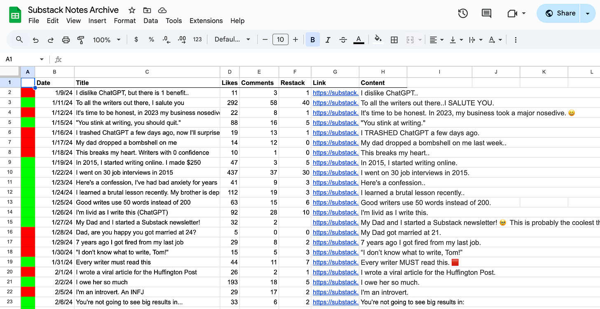Open the substack link in row 21
This screenshot has width=600, height=309.
[x=335, y=282]
